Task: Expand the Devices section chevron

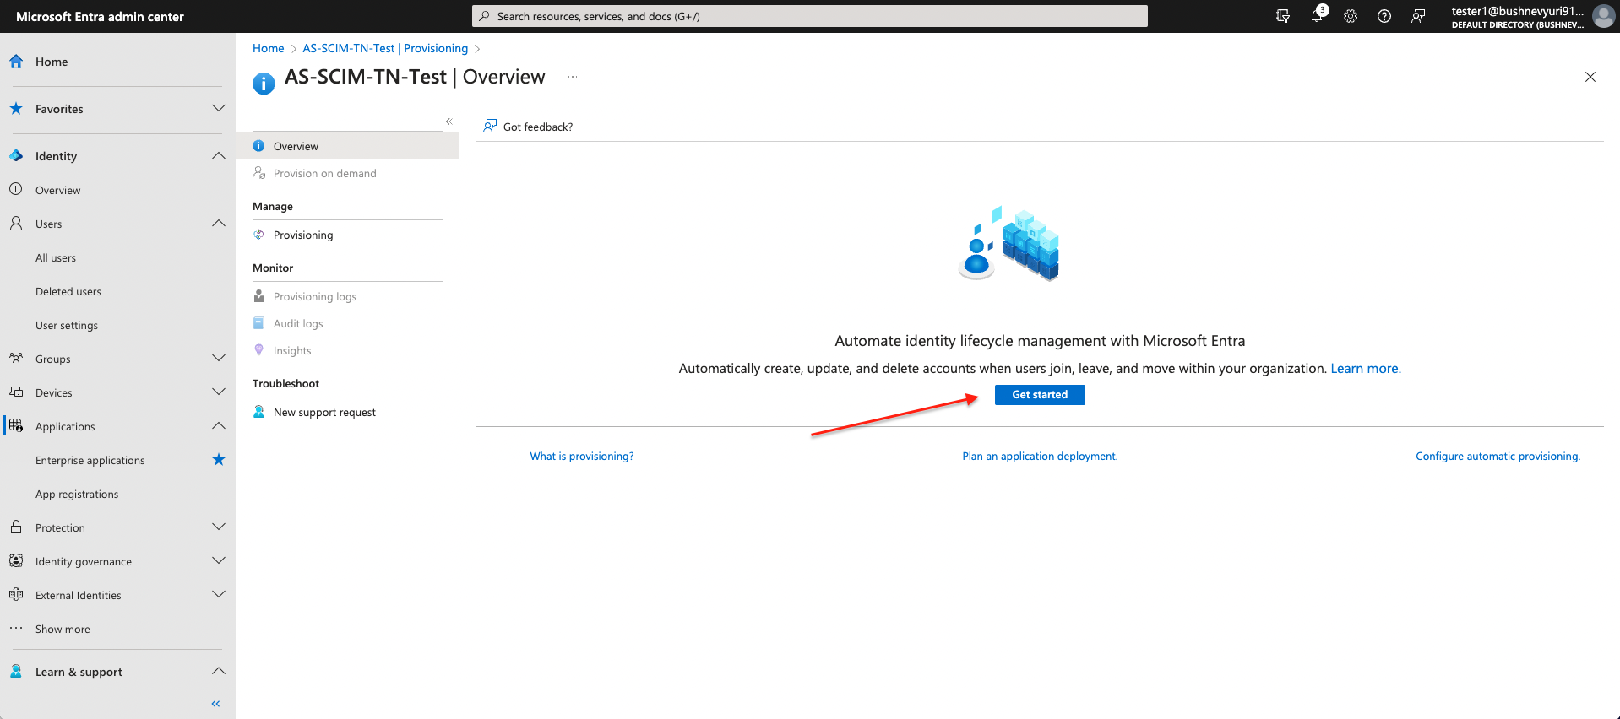Action: 219,392
